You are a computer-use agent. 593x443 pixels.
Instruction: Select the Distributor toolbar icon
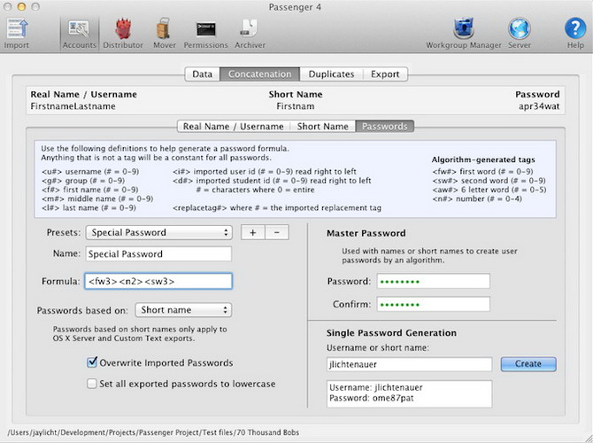(x=123, y=30)
